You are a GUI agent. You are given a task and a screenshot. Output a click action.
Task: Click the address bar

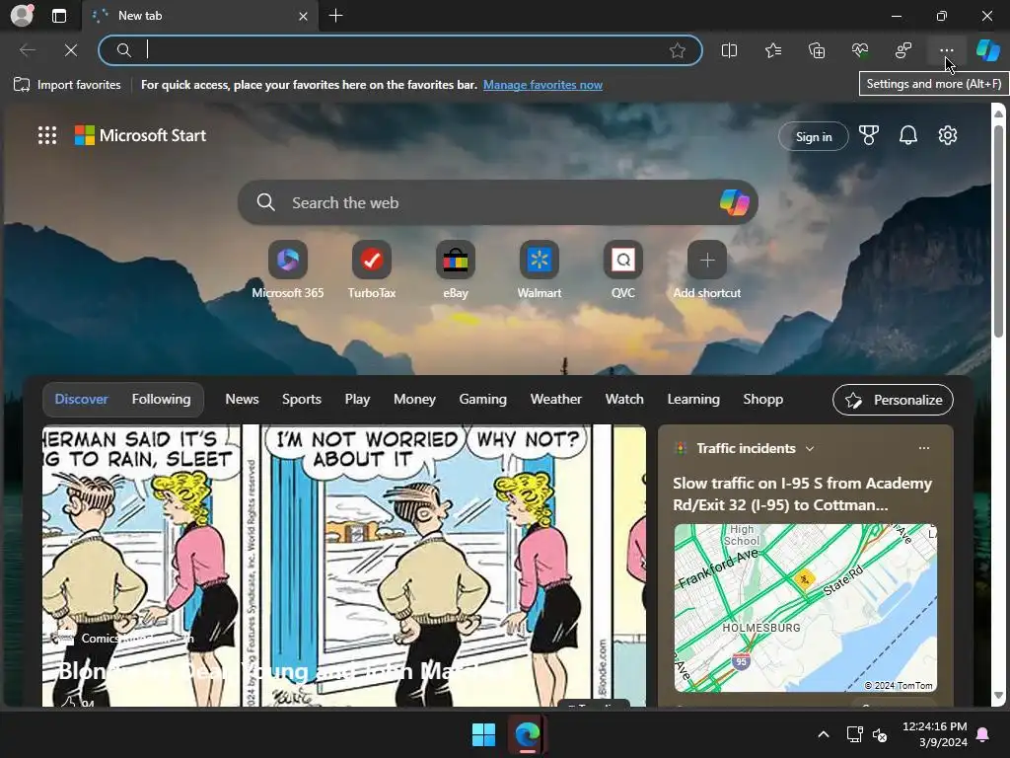click(399, 50)
